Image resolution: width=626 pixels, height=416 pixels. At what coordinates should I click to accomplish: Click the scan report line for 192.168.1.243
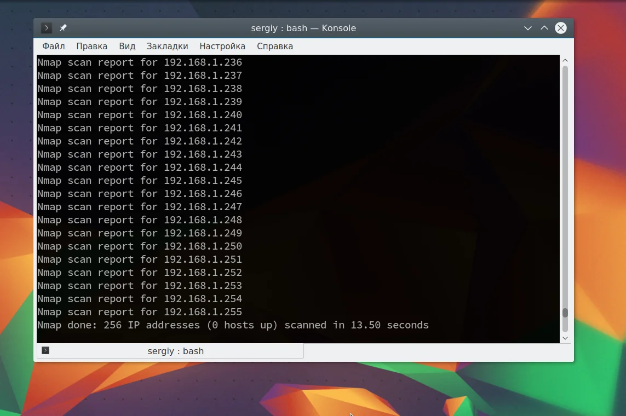click(x=140, y=154)
